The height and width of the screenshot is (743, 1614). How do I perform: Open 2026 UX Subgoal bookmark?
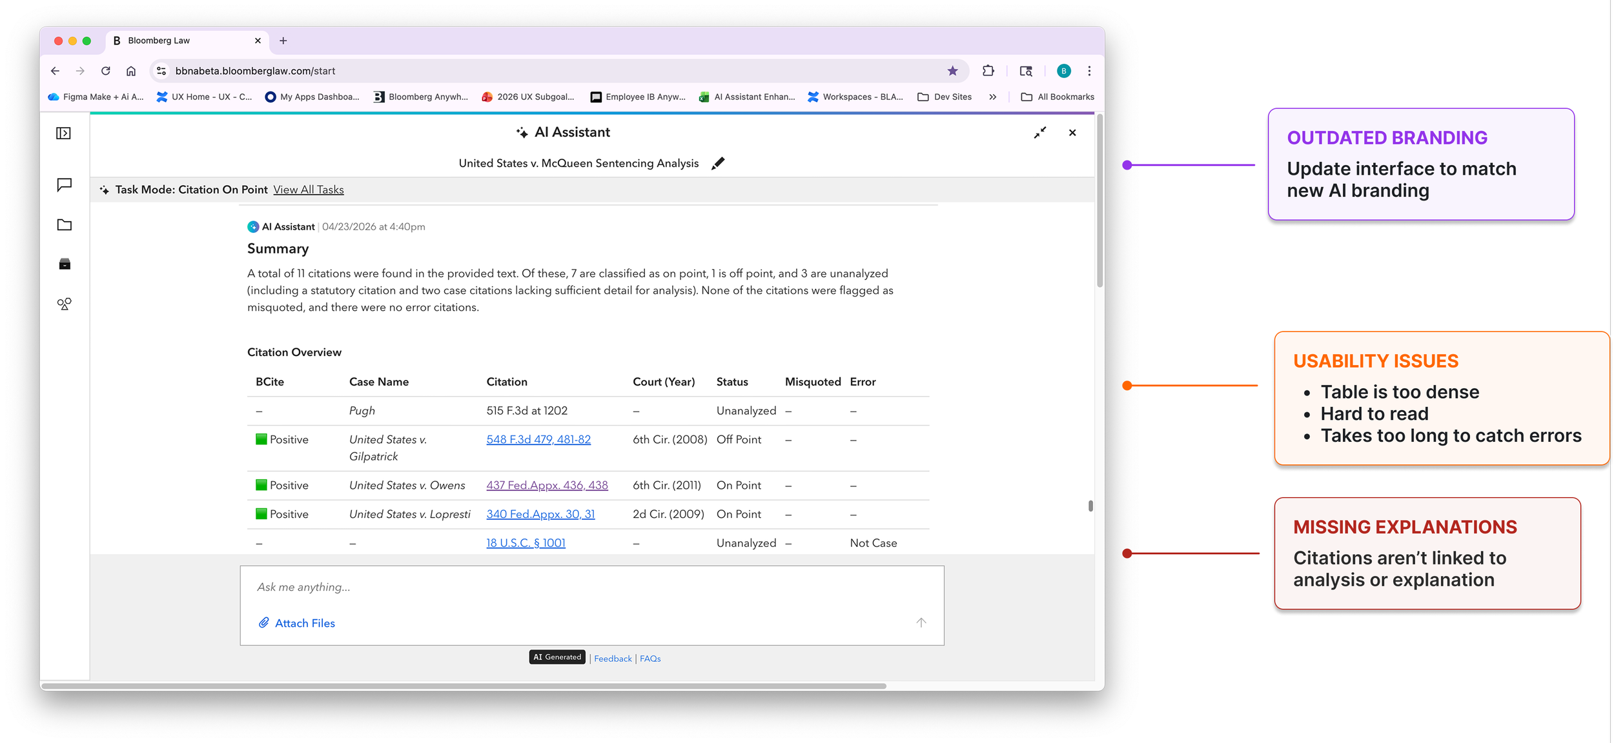tap(528, 97)
